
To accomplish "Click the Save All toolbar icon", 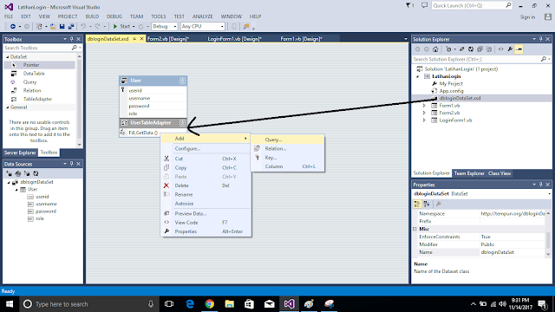I will (71, 27).
